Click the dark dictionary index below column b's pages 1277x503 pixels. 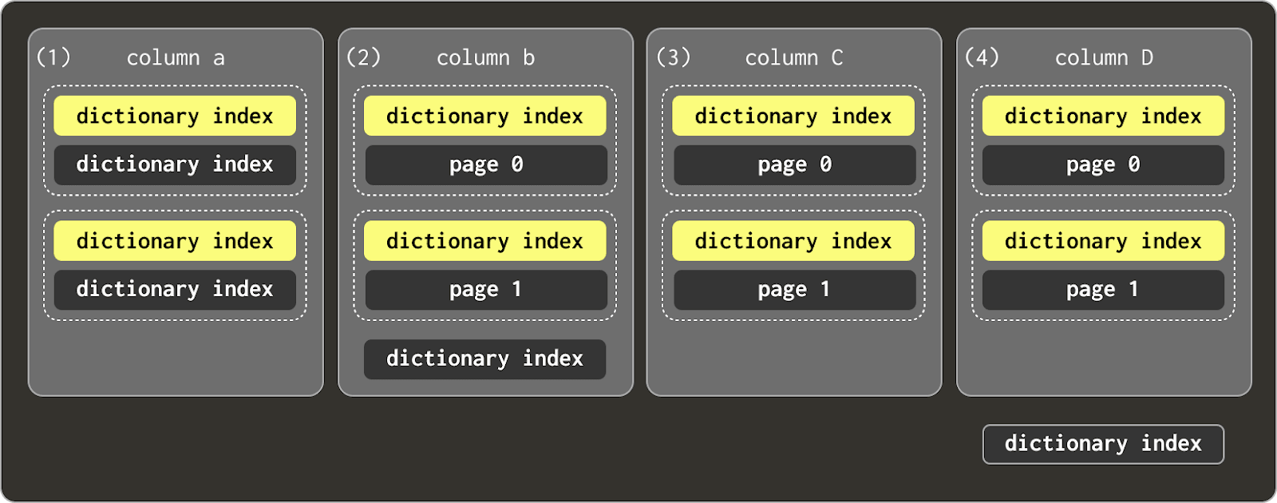484,359
